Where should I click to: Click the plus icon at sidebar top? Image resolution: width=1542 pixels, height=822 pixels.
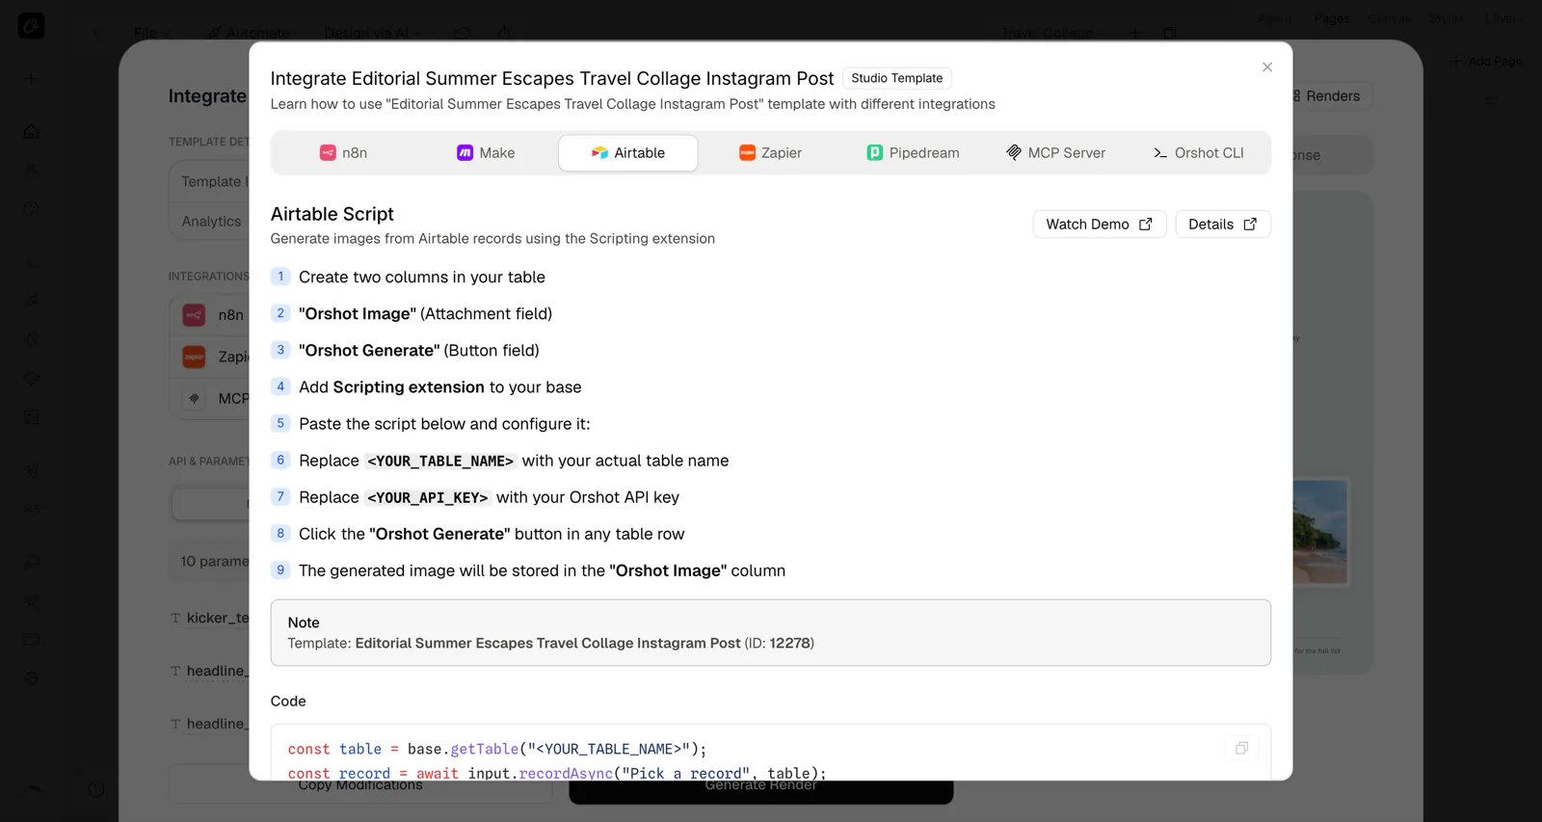tap(32, 79)
